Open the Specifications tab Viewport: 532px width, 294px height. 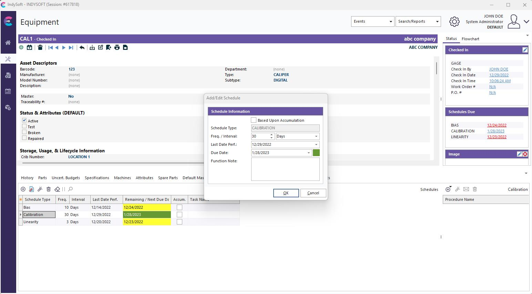[x=97, y=178]
